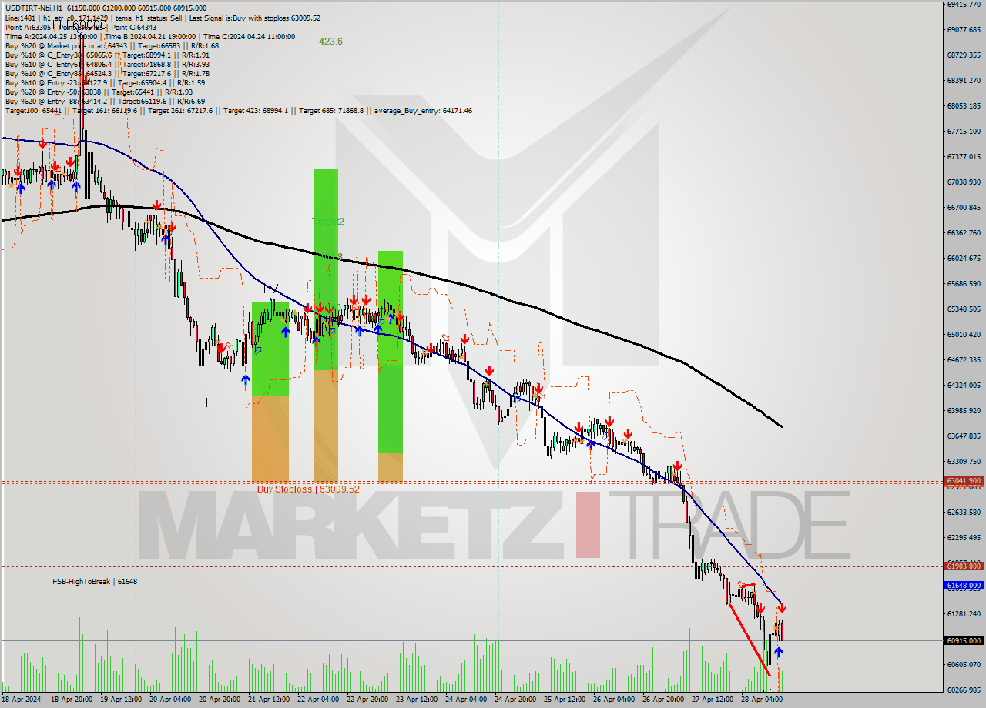The image size is (986, 708).
Task: Click the 60266.985 price axis value
Action: coord(964,690)
